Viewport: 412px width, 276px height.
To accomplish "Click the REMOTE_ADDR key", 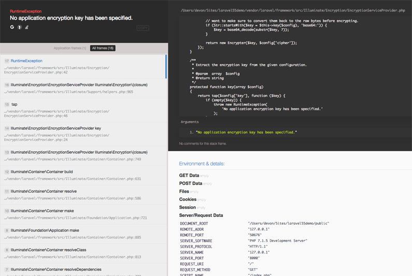I will click(x=192, y=229).
